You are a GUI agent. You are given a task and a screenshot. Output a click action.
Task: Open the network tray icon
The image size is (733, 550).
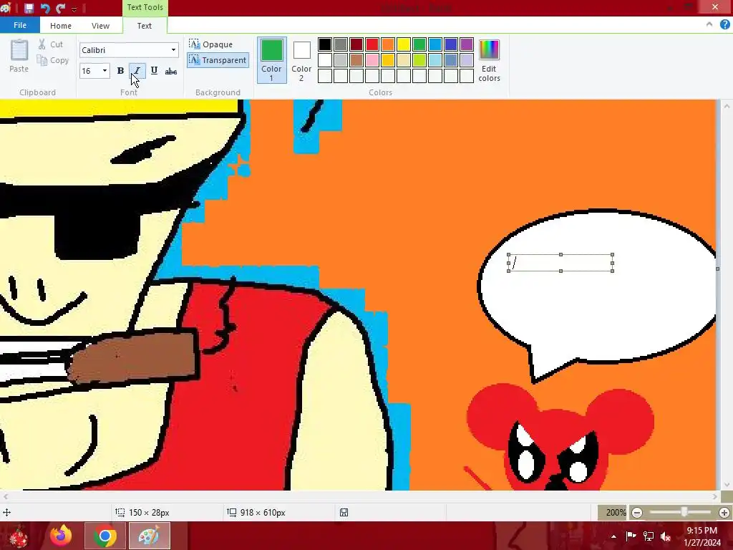click(649, 536)
